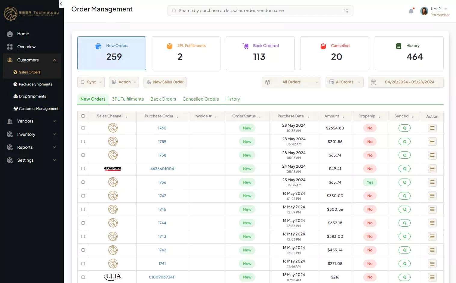
Task: Open the Action dropdown
Action: (x=124, y=82)
